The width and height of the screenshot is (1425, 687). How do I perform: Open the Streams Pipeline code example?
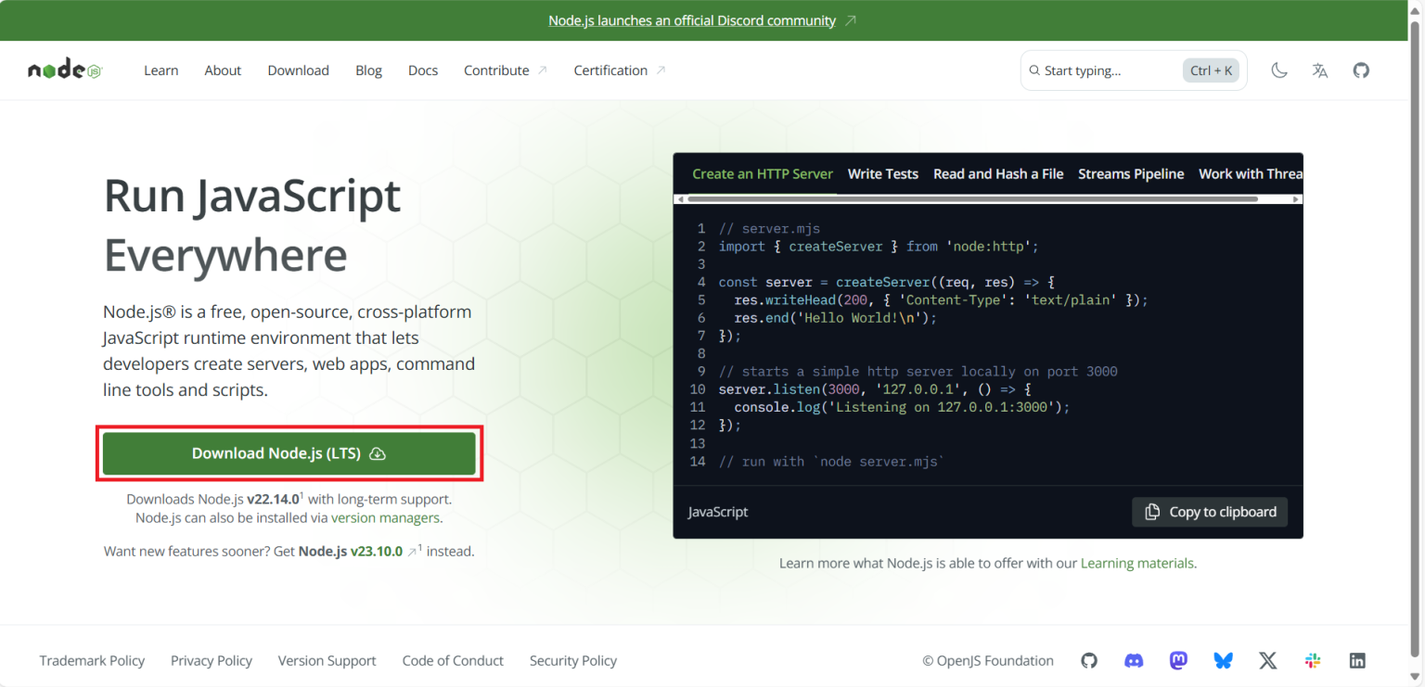(x=1131, y=173)
